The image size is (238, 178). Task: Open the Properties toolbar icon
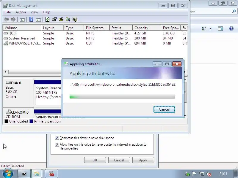coord(54,19)
